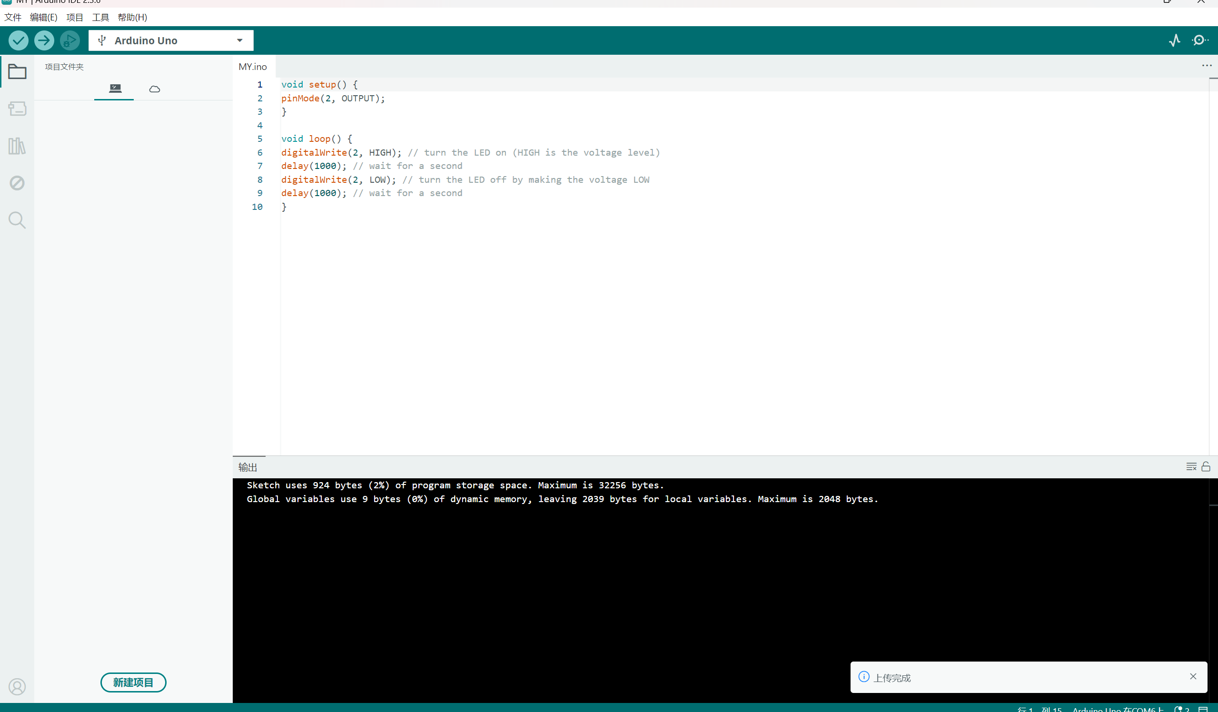Toggle the output scroll lock icon
The image size is (1218, 712).
[x=1206, y=466]
